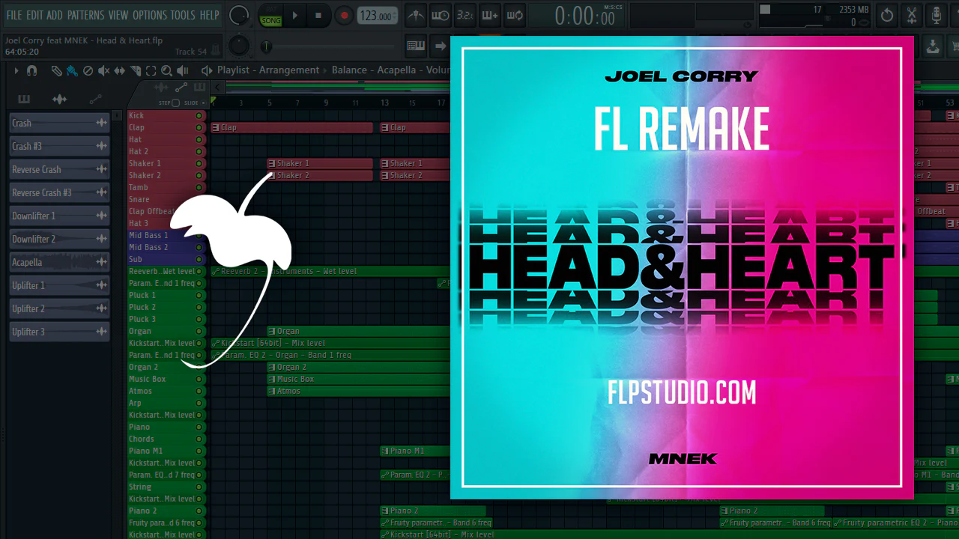Screen dimensions: 959x539
Task: Click the tempo 123.000 field
Action: pyautogui.click(x=377, y=16)
